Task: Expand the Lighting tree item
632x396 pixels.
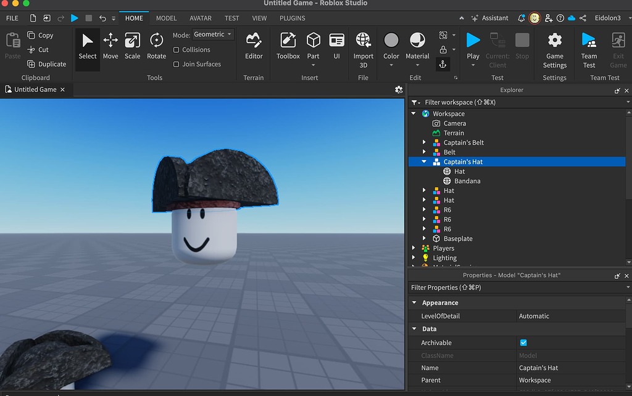Action: pyautogui.click(x=414, y=257)
